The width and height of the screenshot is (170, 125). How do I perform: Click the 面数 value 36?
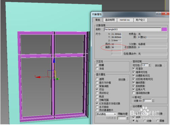tap(116, 47)
